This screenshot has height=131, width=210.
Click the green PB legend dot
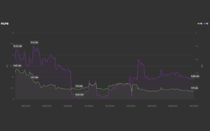click(198, 24)
